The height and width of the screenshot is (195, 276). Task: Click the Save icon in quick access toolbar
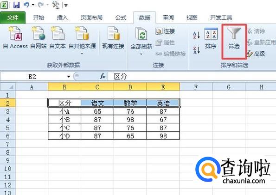point(16,5)
